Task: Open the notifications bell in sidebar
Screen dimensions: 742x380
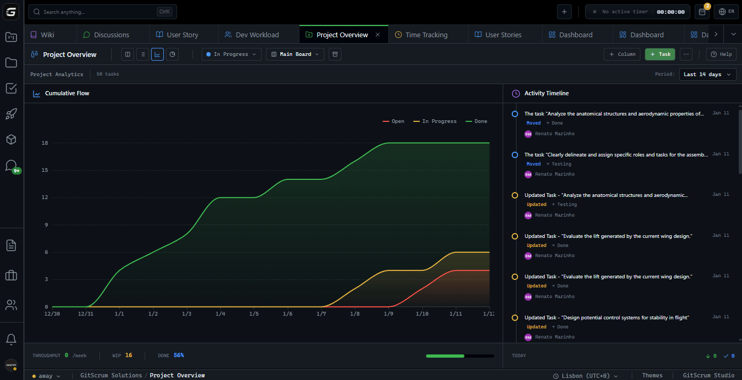Action: 11,339
